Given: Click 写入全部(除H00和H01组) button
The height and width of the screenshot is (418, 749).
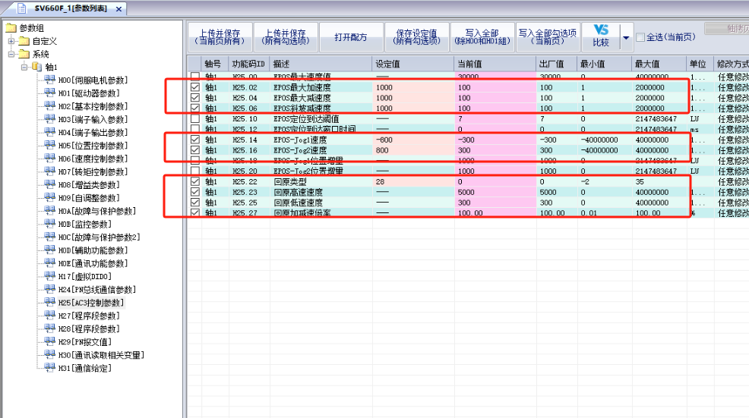Looking at the screenshot, I should pyautogui.click(x=482, y=37).
